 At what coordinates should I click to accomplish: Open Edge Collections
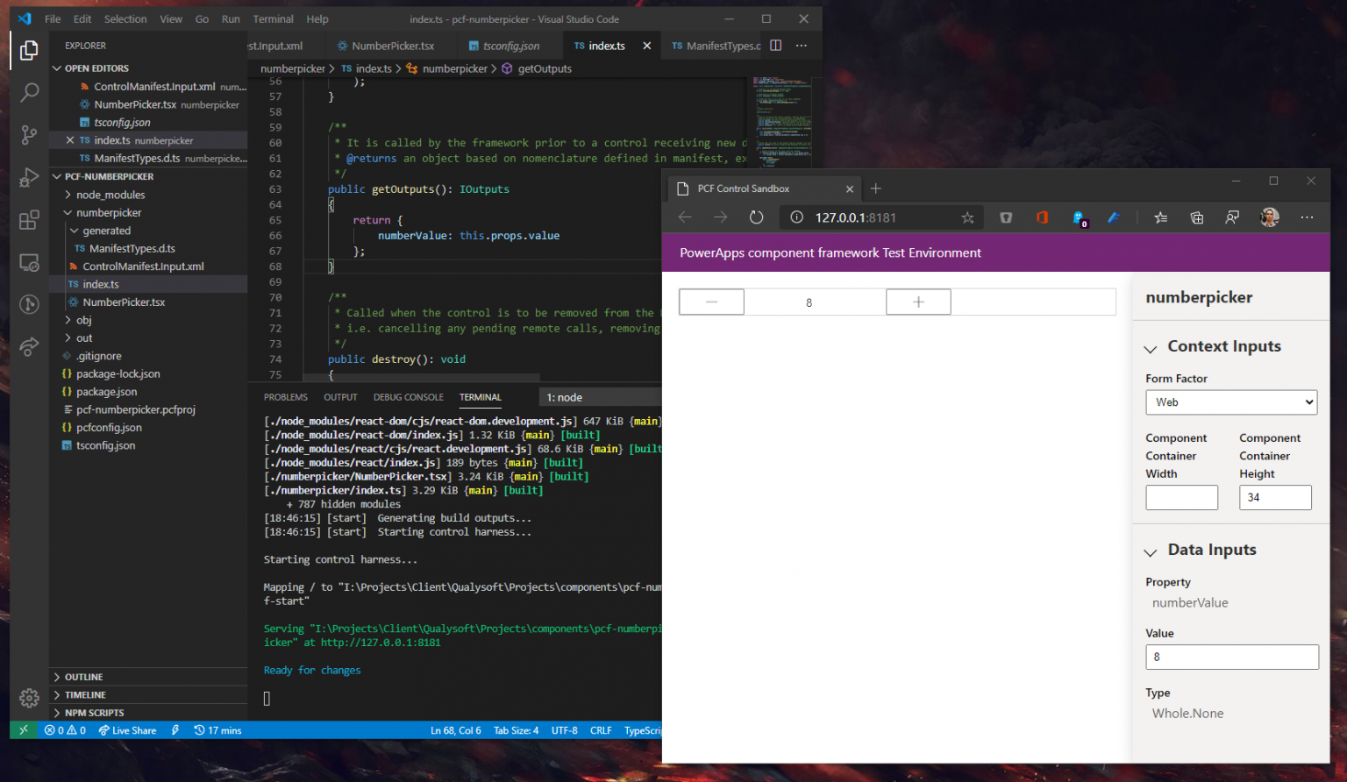coord(1196,217)
